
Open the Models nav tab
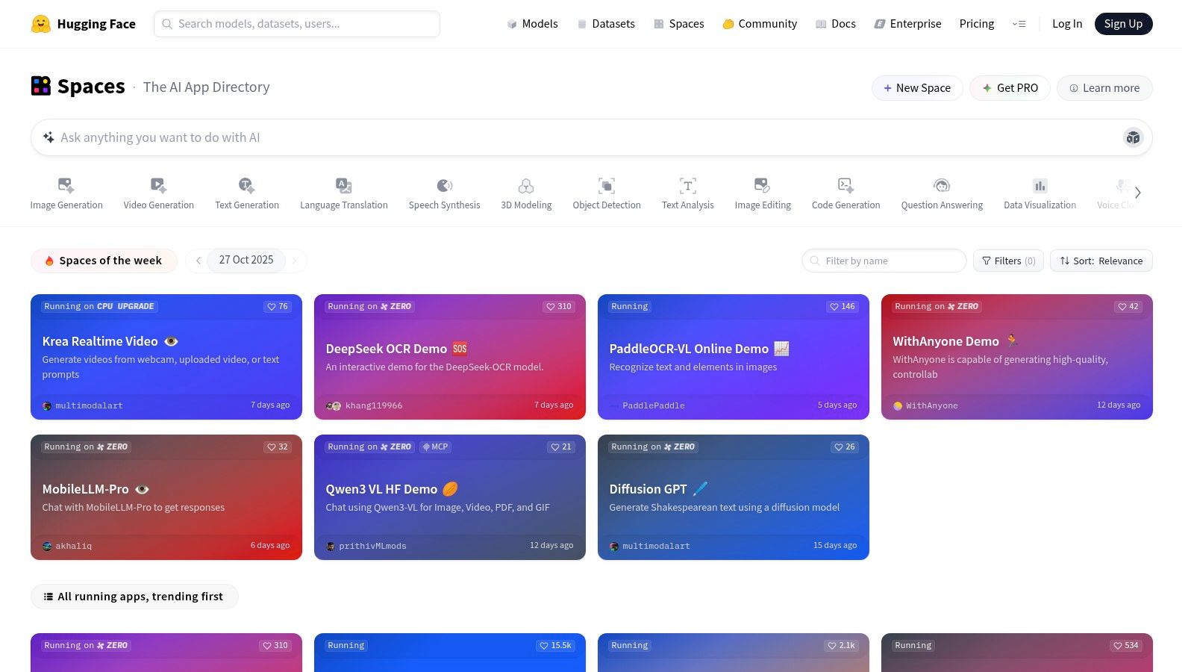(x=532, y=24)
